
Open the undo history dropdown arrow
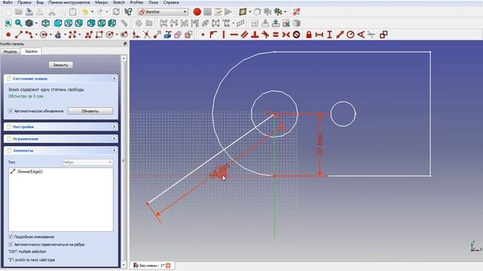coord(92,12)
